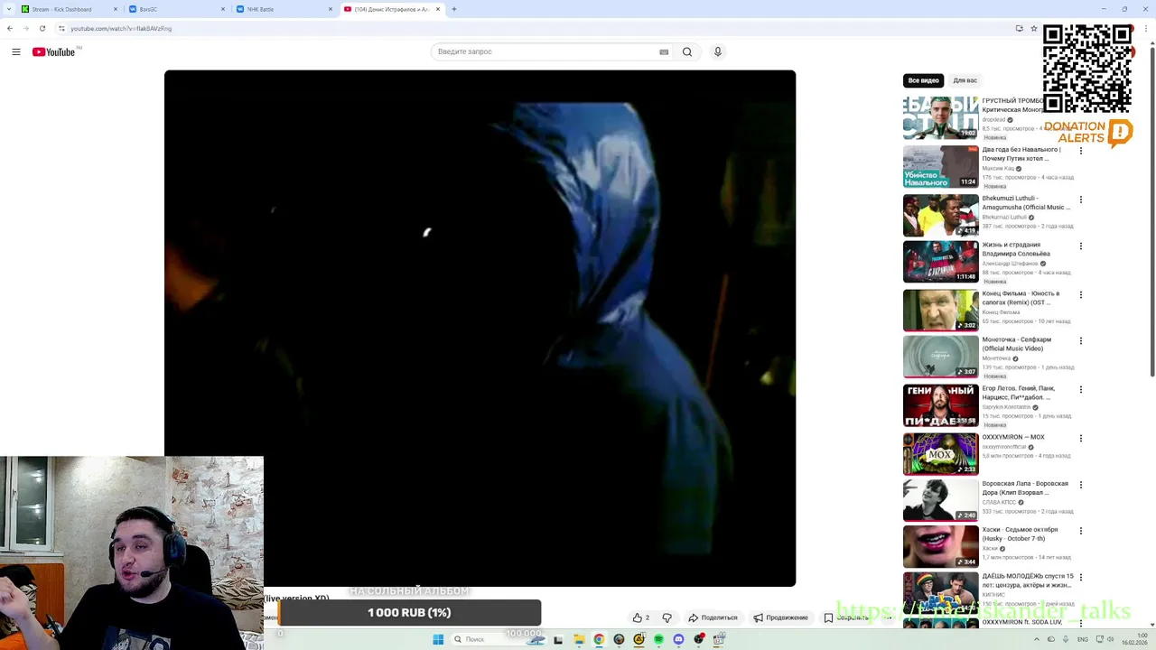
Task: Open a new browser tab
Action: (454, 9)
